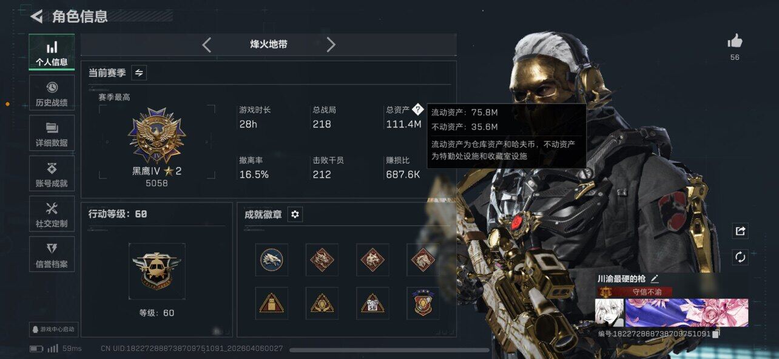The image size is (779, 359).
Task: Open the 个人信息 sidebar tab
Action: (52, 52)
